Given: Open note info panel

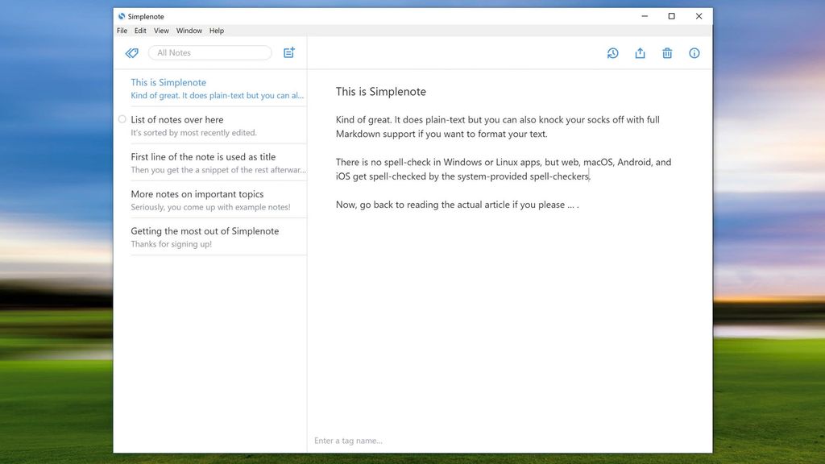Looking at the screenshot, I should click(x=694, y=52).
